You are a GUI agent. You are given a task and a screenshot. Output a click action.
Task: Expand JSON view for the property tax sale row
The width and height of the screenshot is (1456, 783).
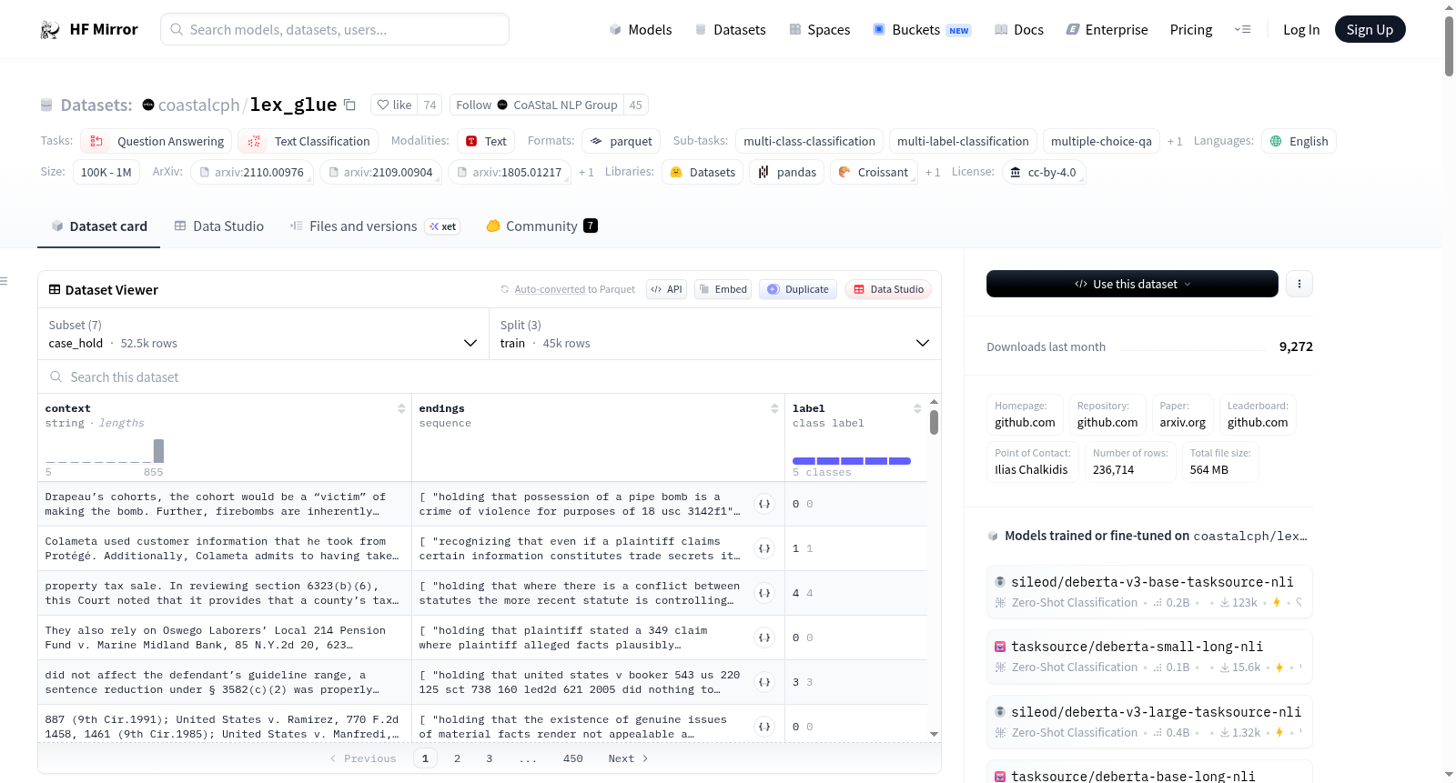click(764, 593)
